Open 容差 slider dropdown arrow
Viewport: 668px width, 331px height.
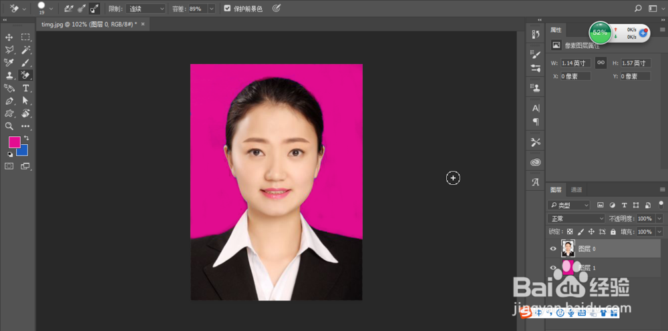pyautogui.click(x=211, y=9)
